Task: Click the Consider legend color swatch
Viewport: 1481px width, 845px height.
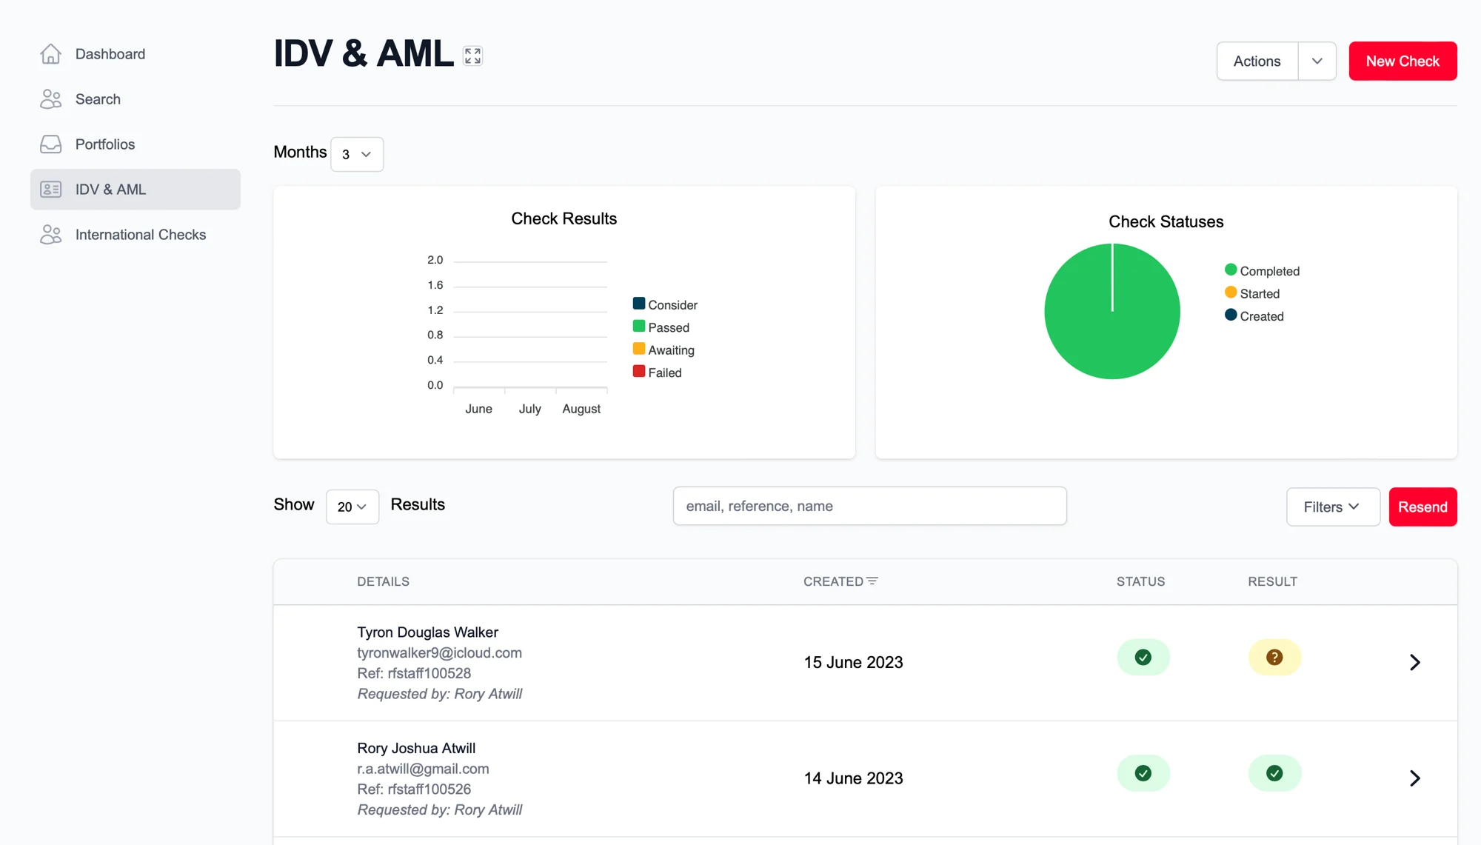Action: [638, 304]
